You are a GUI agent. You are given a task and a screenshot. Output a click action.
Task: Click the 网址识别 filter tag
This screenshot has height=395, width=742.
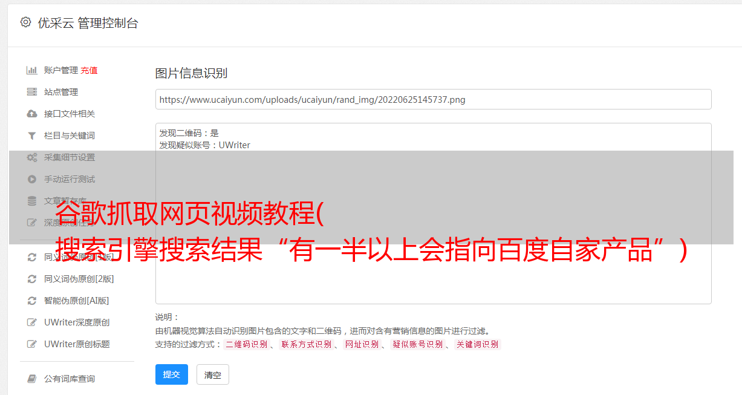pos(362,344)
